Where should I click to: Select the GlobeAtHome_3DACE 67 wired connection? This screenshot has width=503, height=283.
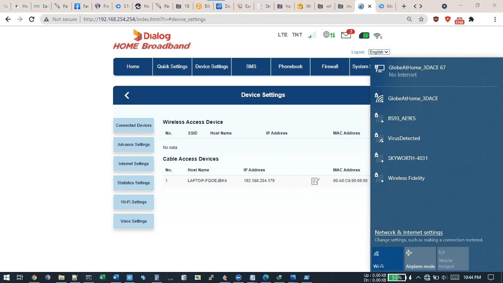437,71
